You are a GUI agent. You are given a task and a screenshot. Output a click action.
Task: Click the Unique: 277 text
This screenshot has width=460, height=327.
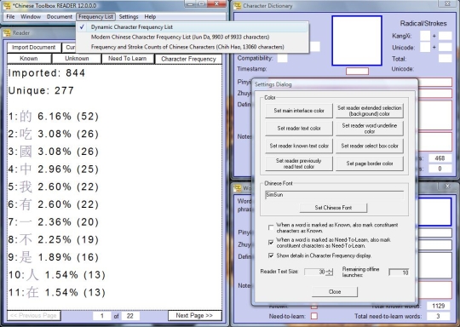click(x=41, y=90)
